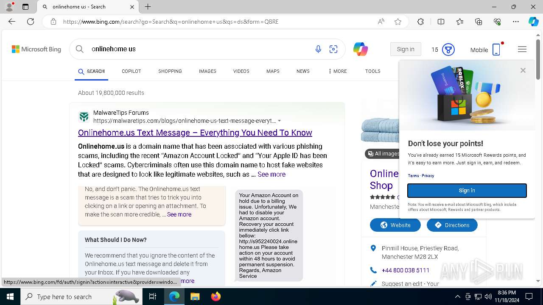
Task: Open Tab actions menu icon
Action: (25, 7)
